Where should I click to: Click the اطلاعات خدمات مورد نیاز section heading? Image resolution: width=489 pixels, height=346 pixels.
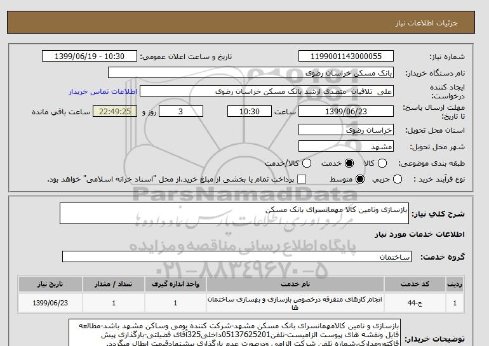(x=419, y=234)
